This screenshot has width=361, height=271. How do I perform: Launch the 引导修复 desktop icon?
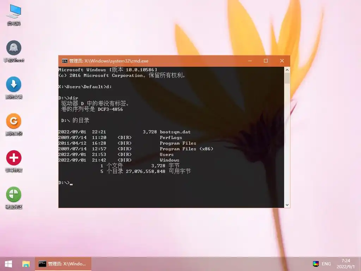(x=14, y=161)
